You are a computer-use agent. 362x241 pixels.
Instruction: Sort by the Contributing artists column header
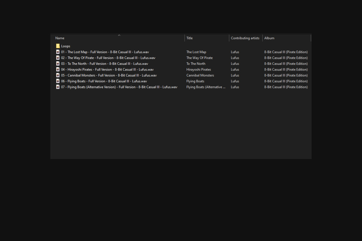tap(245, 38)
